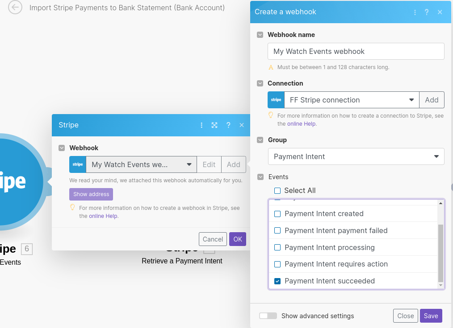453x328 pixels.
Task: Close the Create a webhook panel with X
Action: click(x=440, y=12)
